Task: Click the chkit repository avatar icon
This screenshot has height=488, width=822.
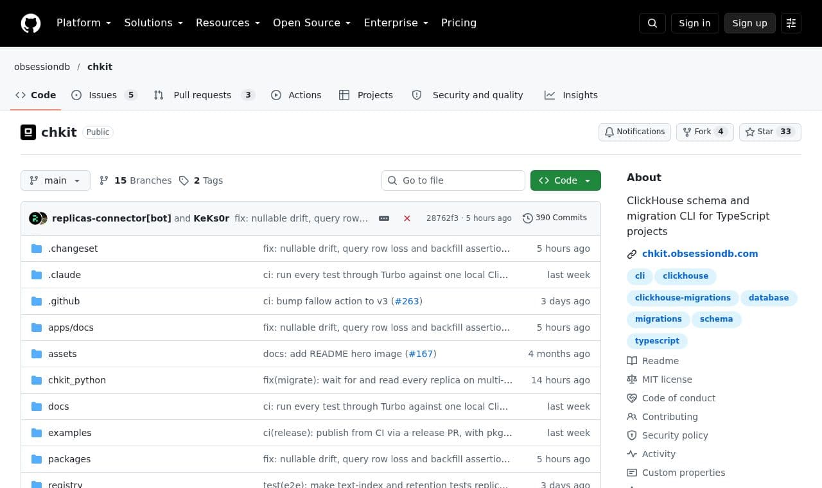Action: coord(28,132)
